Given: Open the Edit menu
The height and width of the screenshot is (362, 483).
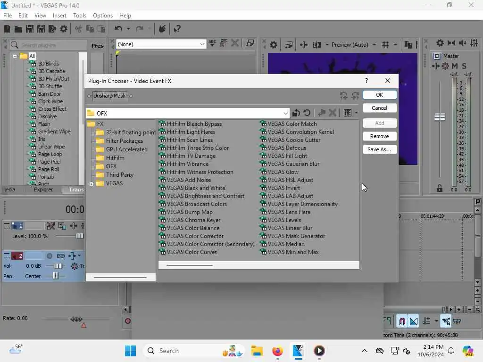Looking at the screenshot, I should [23, 16].
